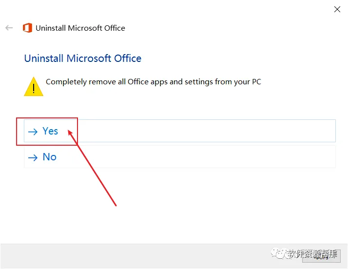Click the tail of the red annotation arrow
This screenshot has height=269, width=348.
pyautogui.click(x=116, y=205)
